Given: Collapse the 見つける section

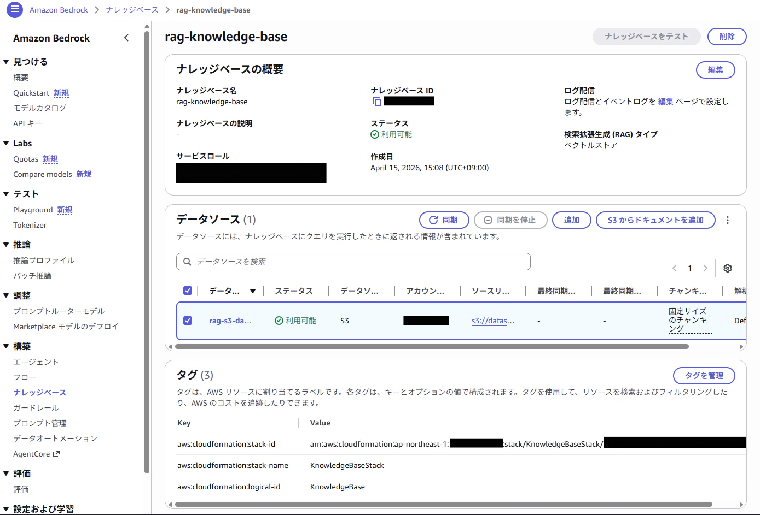Looking at the screenshot, I should (6, 62).
